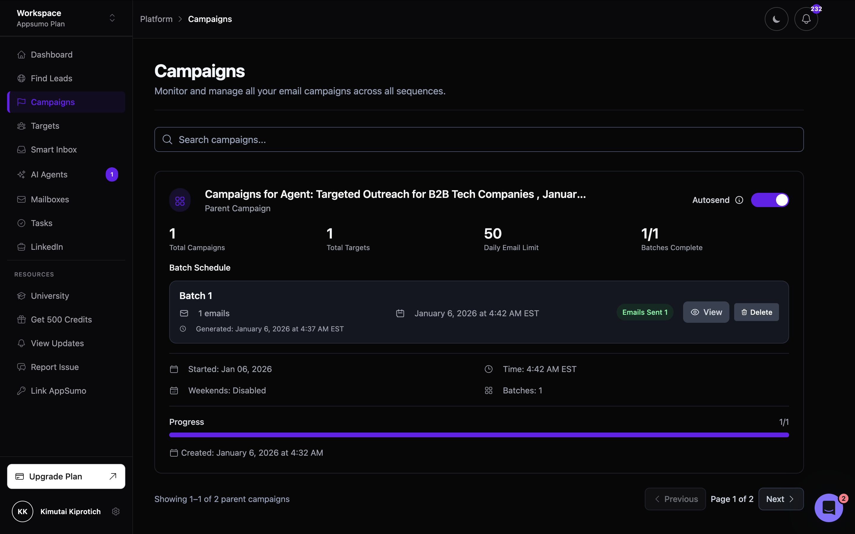The width and height of the screenshot is (855, 534).
Task: Open AI Agents with notification badge
Action: click(x=49, y=174)
